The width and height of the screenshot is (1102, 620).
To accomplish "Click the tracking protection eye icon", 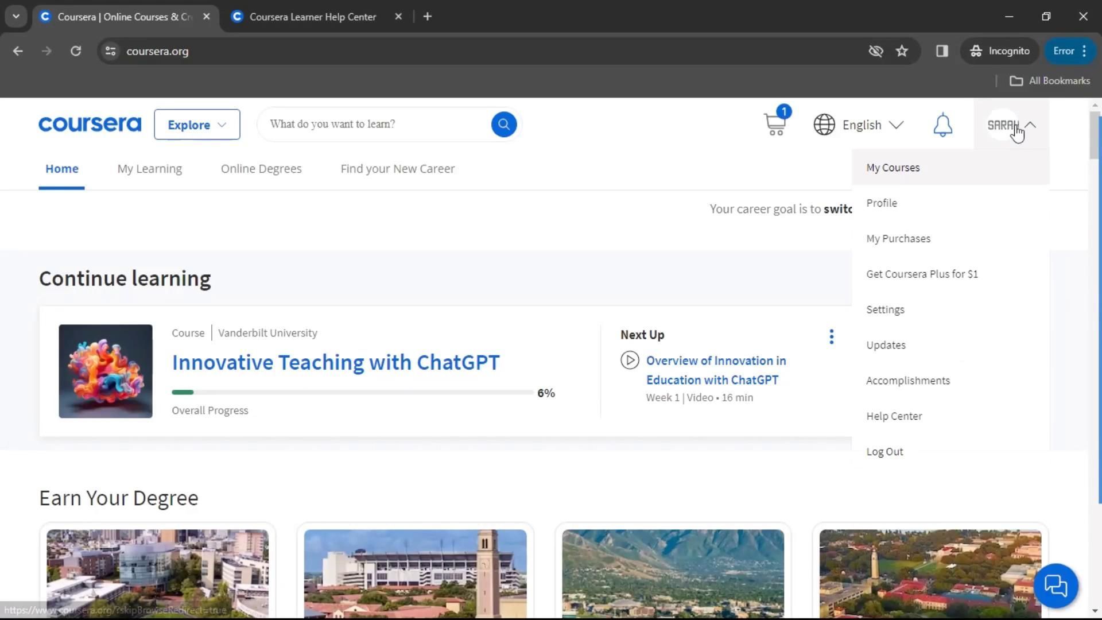I will pyautogui.click(x=875, y=51).
